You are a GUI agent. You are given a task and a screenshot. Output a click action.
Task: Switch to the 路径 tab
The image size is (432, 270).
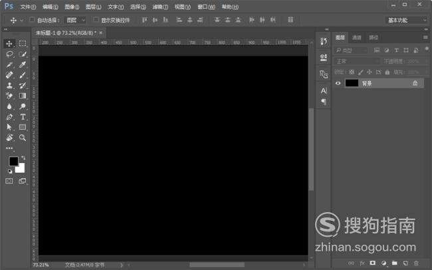(374, 37)
